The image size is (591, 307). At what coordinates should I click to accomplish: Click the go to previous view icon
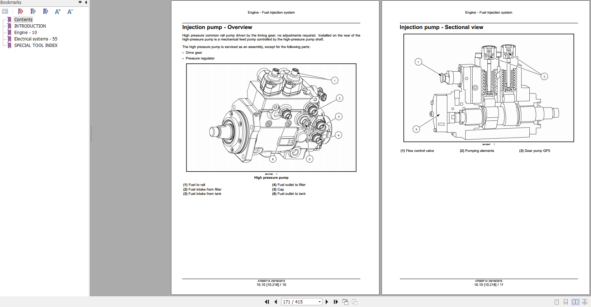(345, 302)
